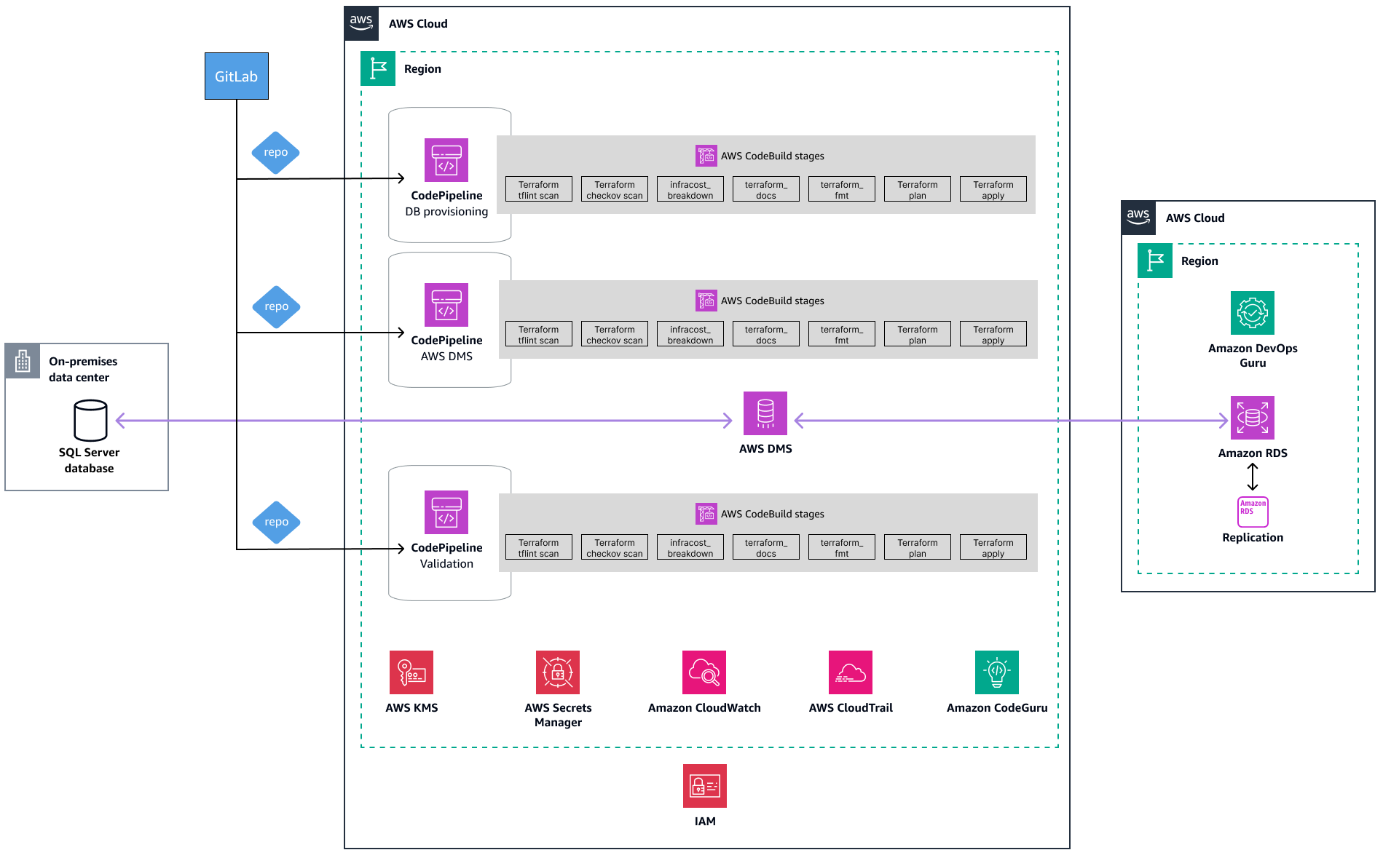Click the AWS Secrets Manager icon
This screenshot has width=1383, height=866.
coord(557,672)
